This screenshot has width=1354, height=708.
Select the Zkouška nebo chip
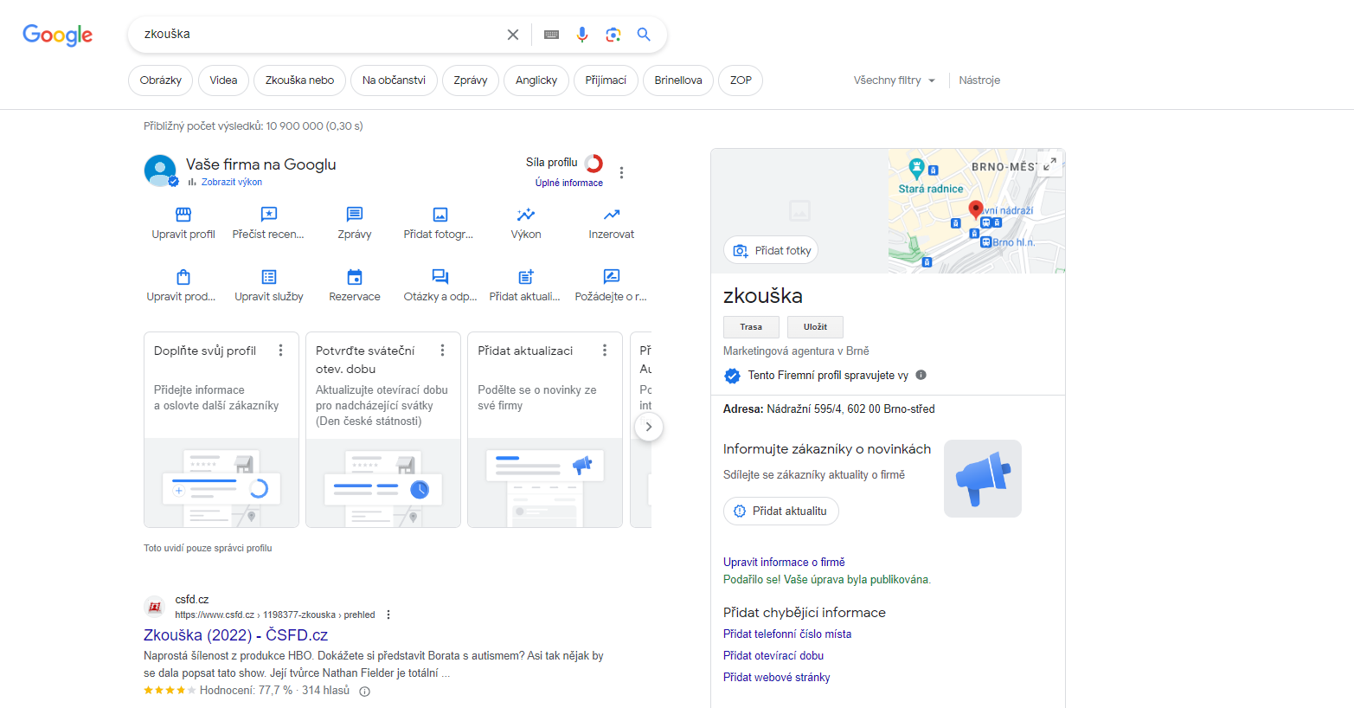299,80
